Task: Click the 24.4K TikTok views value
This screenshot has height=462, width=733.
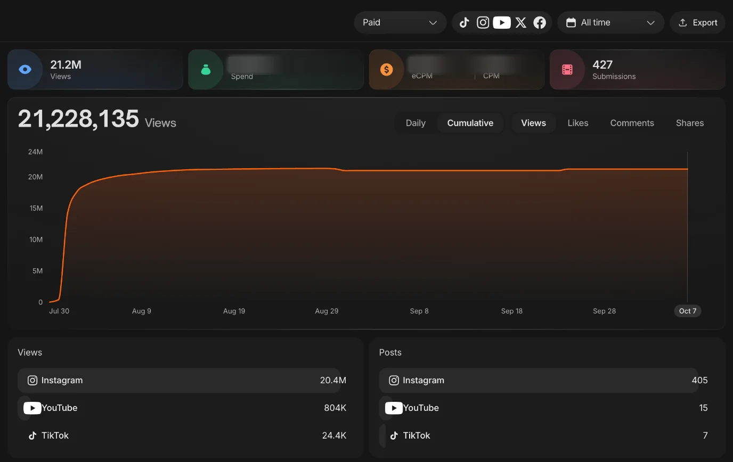Action: click(334, 435)
